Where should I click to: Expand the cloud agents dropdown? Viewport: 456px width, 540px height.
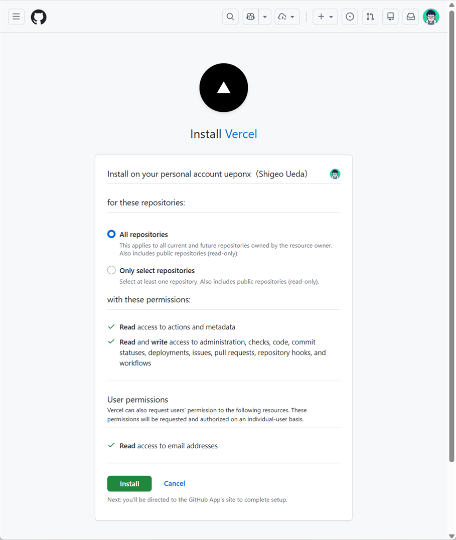click(x=287, y=17)
